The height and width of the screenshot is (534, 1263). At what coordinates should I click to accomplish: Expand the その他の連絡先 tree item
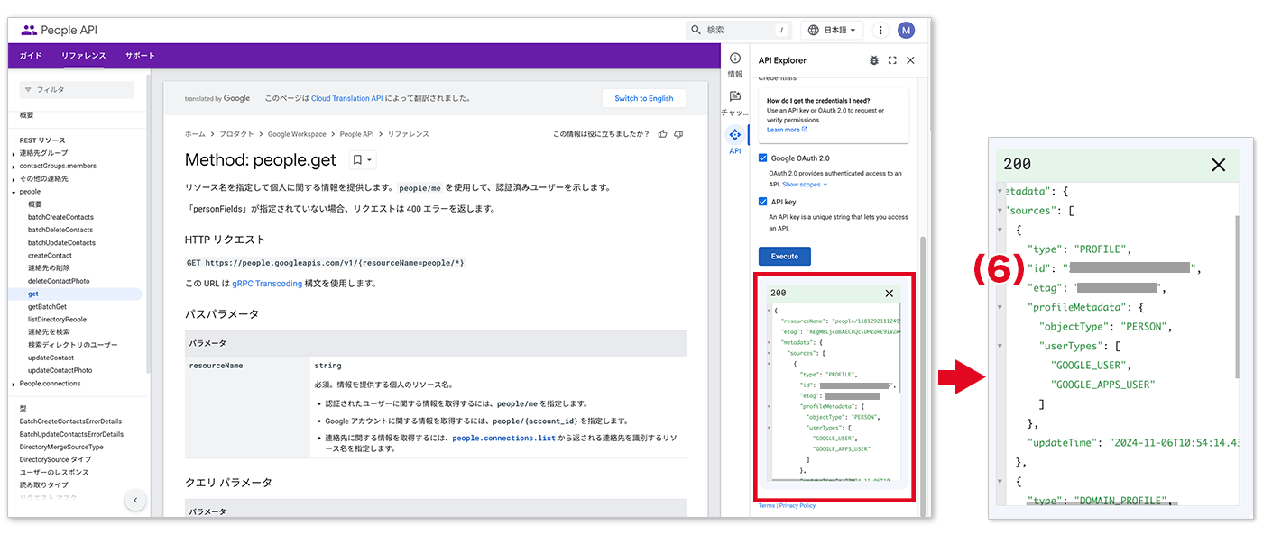pos(14,178)
